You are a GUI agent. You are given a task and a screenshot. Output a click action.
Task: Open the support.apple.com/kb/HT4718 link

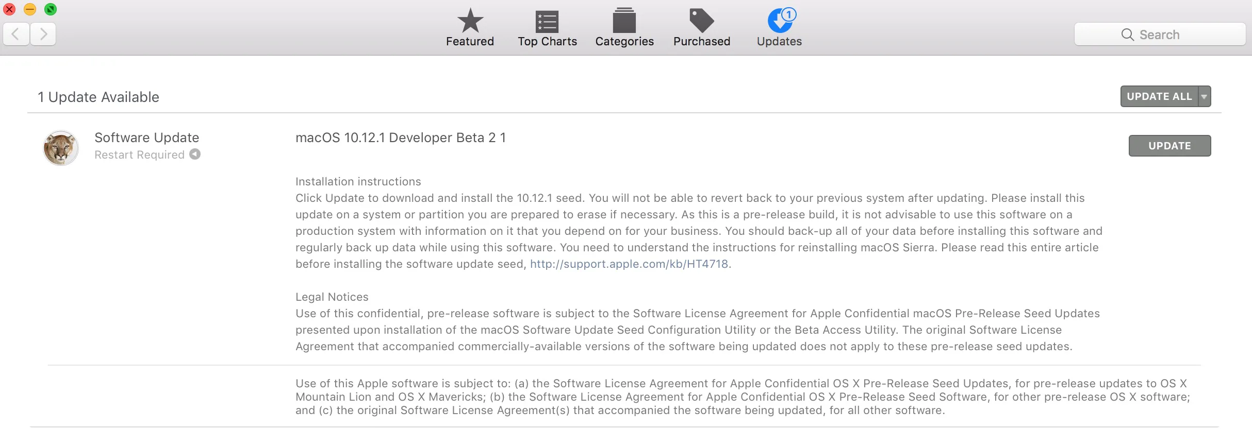(x=629, y=264)
